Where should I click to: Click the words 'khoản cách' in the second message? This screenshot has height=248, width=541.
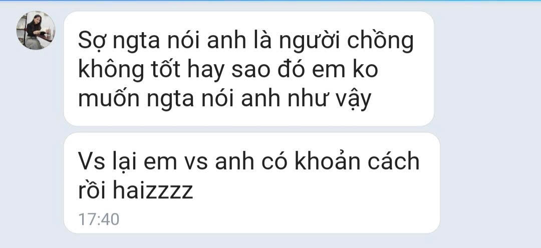coord(357,161)
